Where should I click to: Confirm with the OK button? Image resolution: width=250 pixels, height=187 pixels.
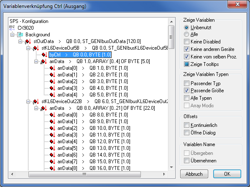coord(227,174)
